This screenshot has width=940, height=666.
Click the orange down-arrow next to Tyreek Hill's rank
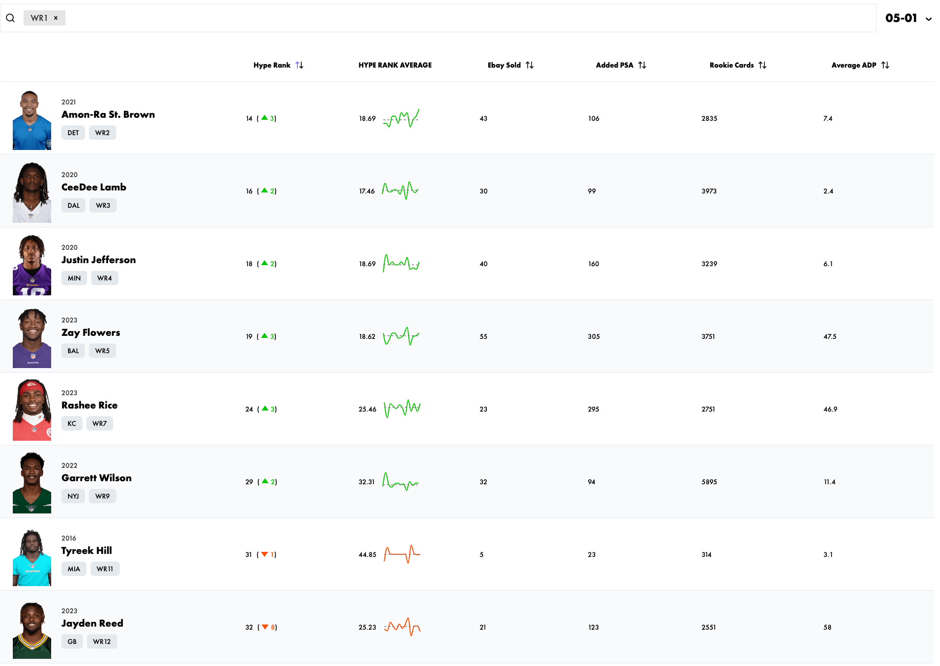tap(265, 554)
